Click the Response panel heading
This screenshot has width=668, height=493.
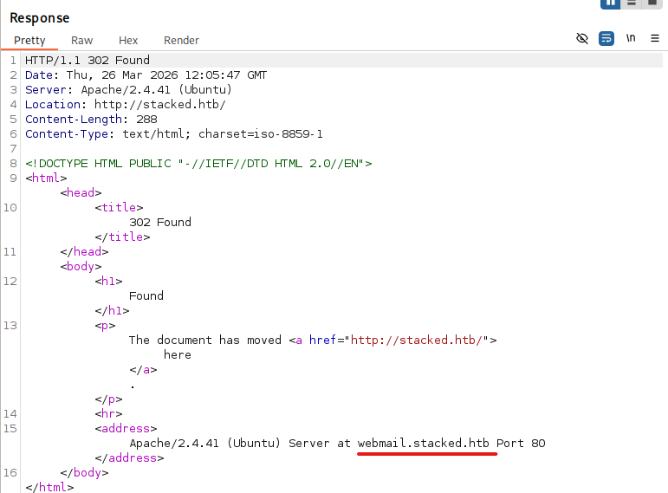pyautogui.click(x=40, y=18)
